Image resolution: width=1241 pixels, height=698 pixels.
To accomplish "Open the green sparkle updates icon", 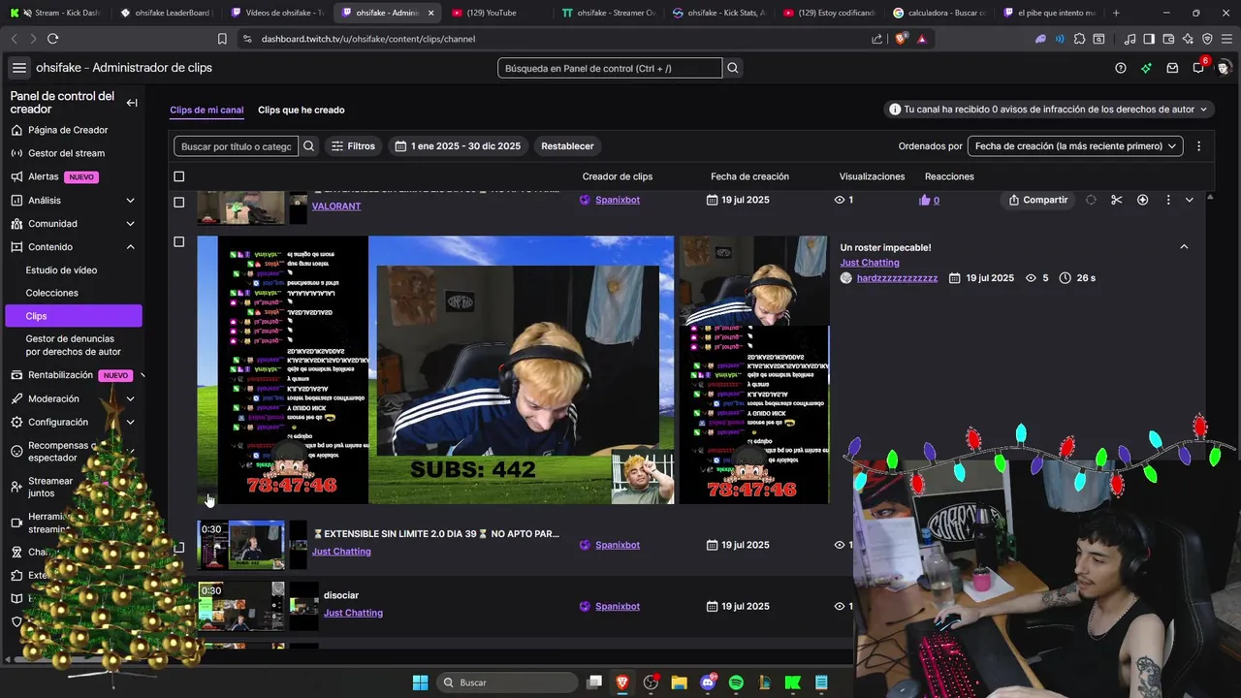I will (1146, 68).
